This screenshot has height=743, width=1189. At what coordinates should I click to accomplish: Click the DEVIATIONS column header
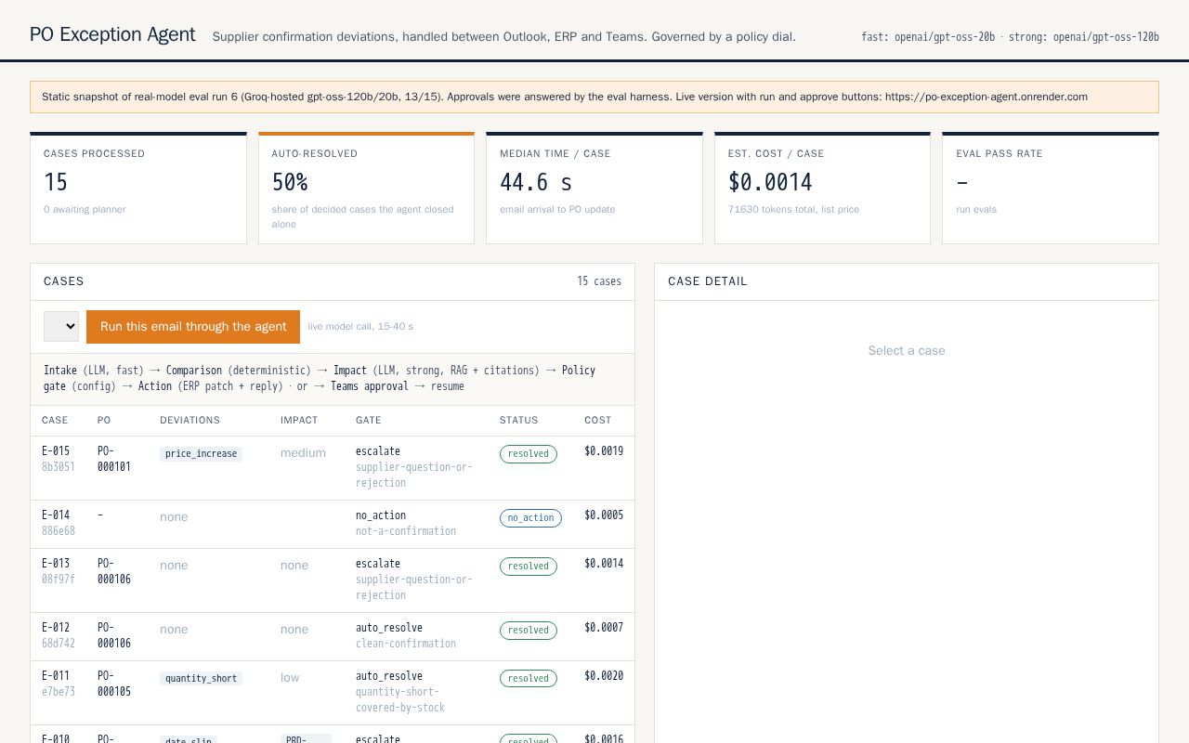click(189, 421)
